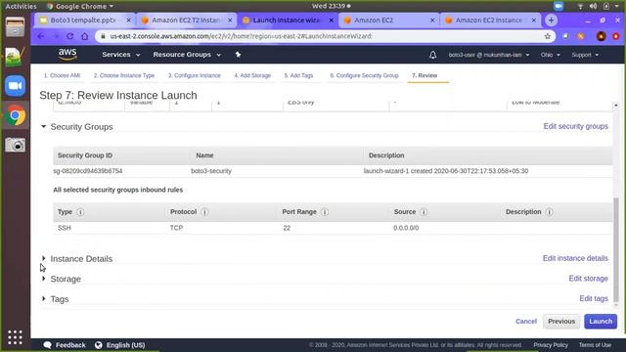The image size is (626, 352).
Task: Click the pin shortcut icon in AWS navbar
Action: 238,55
